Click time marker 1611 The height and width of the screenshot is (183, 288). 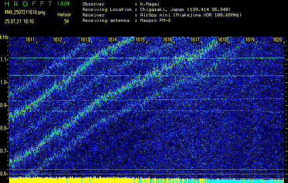coord(30,39)
